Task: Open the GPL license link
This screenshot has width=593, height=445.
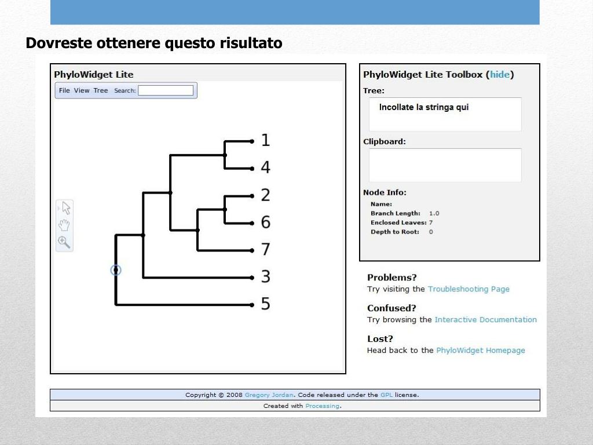Action: point(386,395)
